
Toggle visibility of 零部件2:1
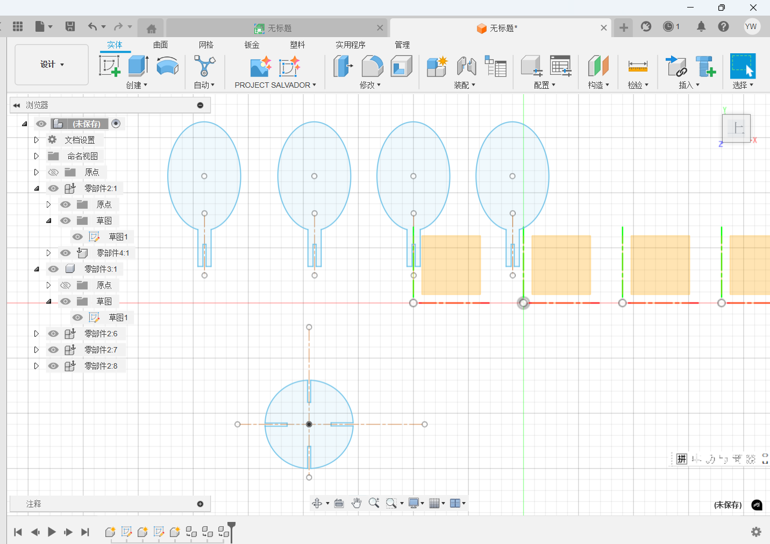point(53,188)
